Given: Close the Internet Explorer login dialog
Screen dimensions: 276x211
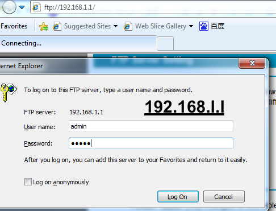Looking at the screenshot, I should click(252, 63).
